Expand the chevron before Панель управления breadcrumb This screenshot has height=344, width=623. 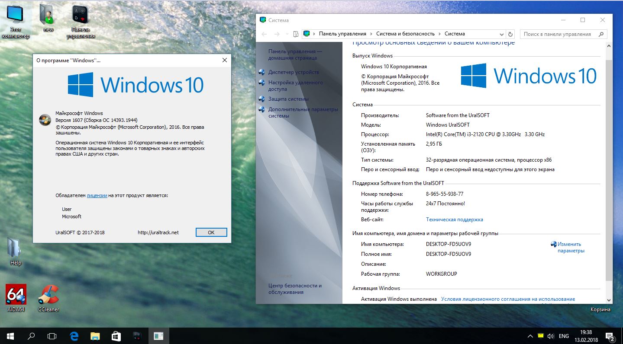tap(314, 34)
